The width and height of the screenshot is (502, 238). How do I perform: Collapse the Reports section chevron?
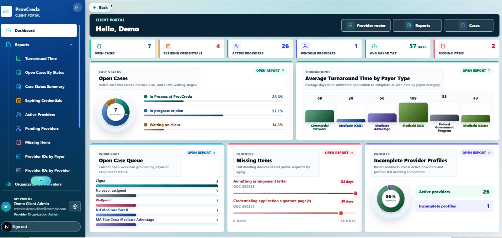click(71, 45)
